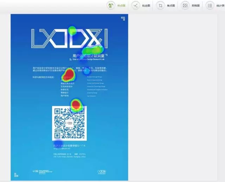Click the 用户体验设计研究室 poster title
The height and width of the screenshot is (182, 225).
pos(88,56)
